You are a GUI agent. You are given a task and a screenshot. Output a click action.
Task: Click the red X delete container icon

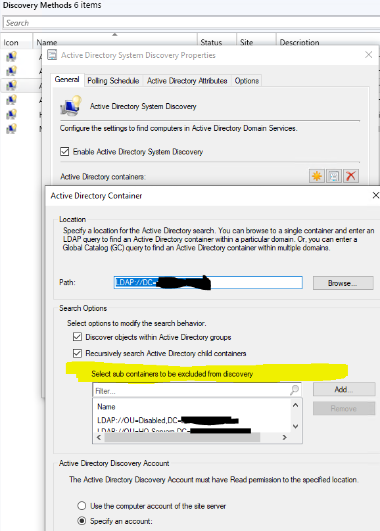click(x=351, y=175)
